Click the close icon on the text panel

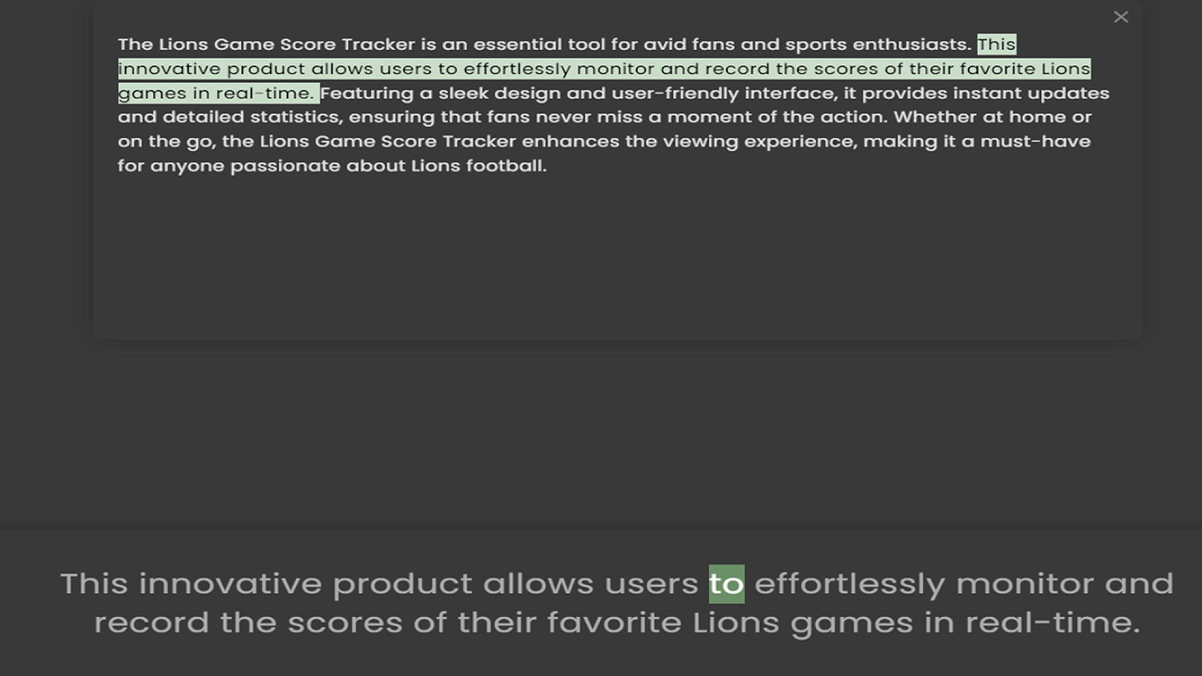(x=1121, y=17)
